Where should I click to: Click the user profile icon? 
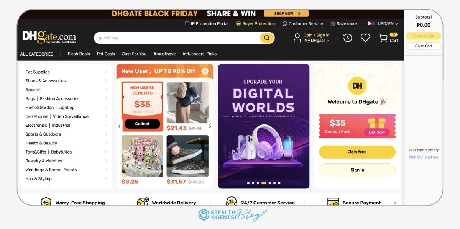click(x=297, y=38)
